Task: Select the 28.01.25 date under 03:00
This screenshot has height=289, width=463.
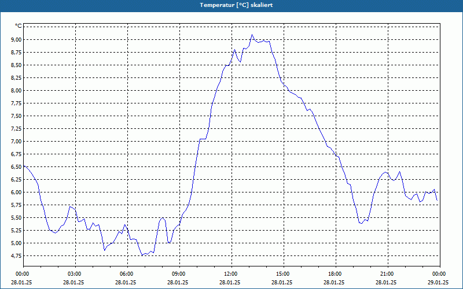Action: click(x=74, y=282)
